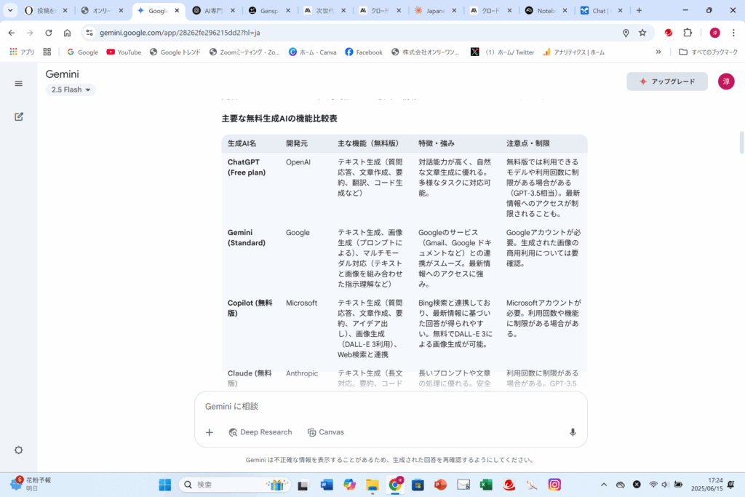Open the Google トレンド bookmark
This screenshot has height=497, width=745.
point(175,52)
